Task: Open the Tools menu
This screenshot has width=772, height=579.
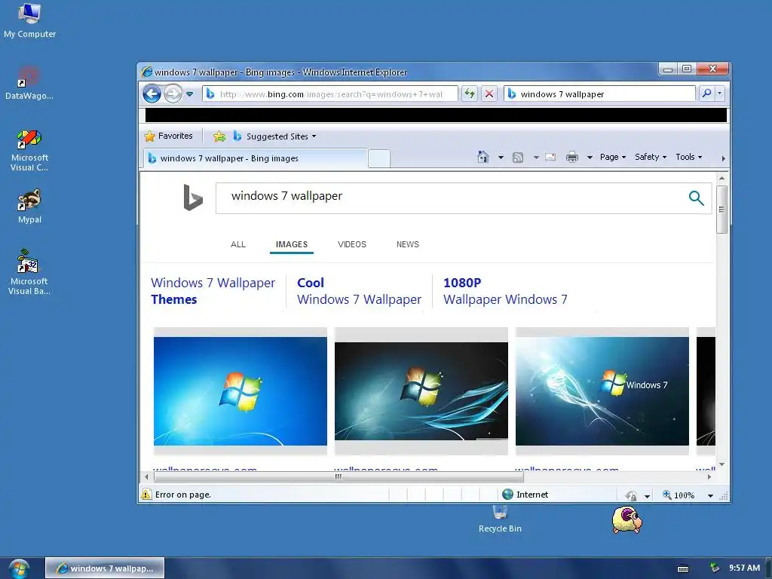Action: [689, 157]
